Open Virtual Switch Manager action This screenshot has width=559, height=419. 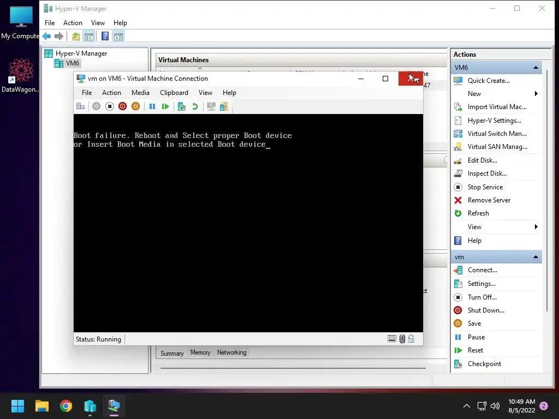point(497,134)
